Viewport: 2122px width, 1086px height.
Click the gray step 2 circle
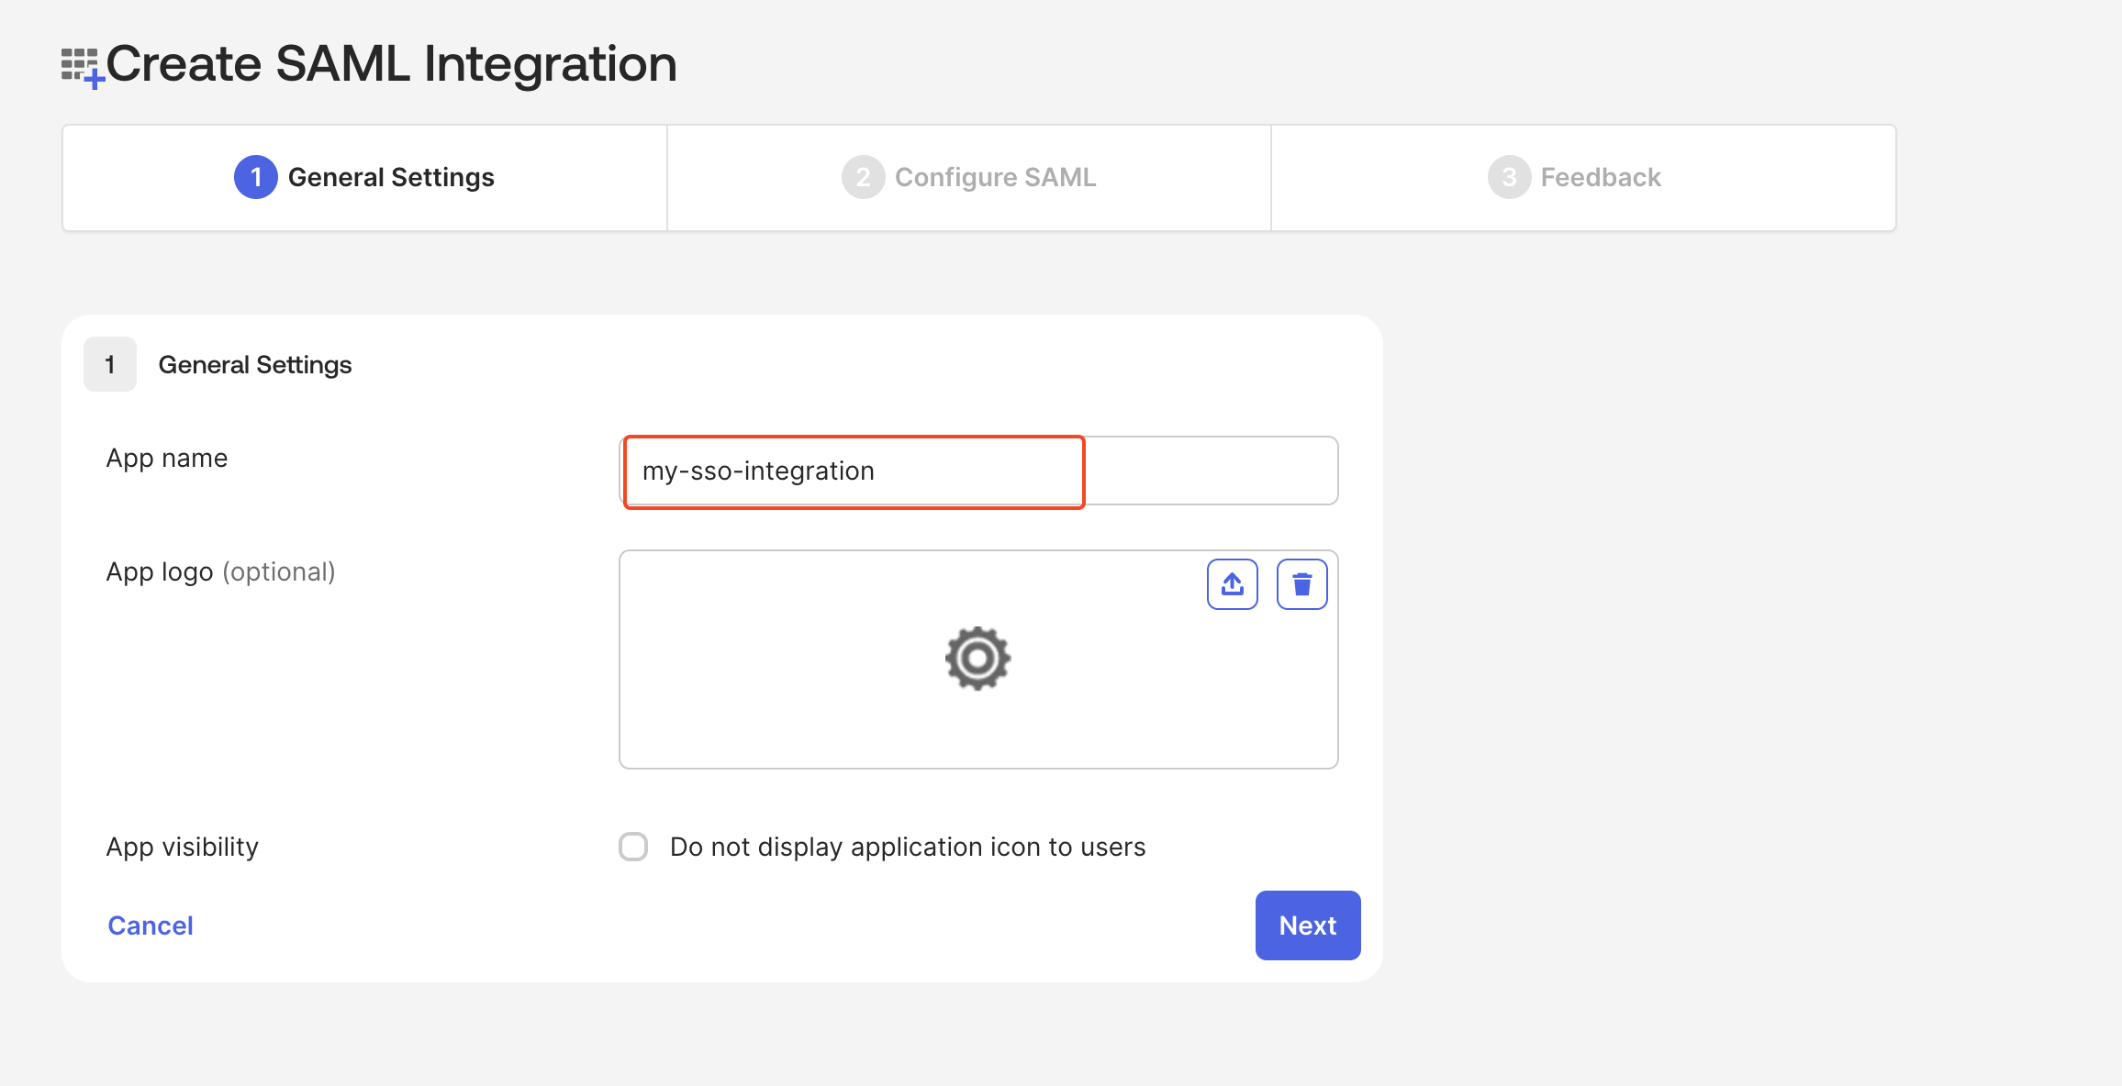point(863,177)
